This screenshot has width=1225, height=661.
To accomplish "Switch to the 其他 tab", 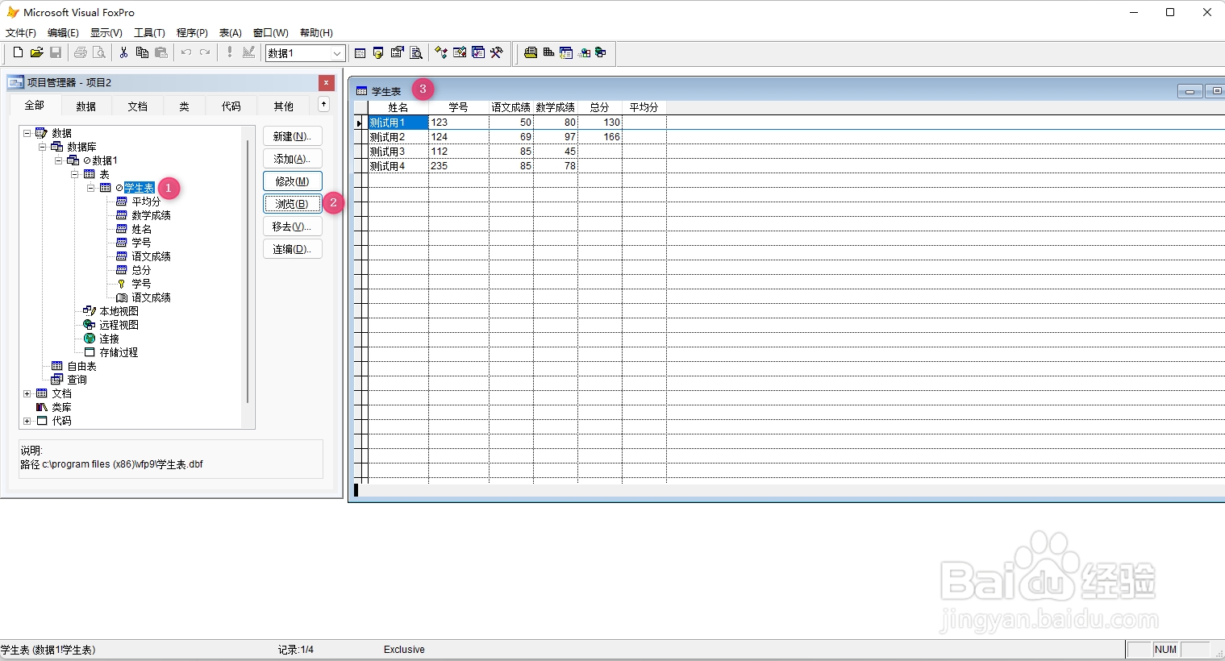I will tap(283, 106).
